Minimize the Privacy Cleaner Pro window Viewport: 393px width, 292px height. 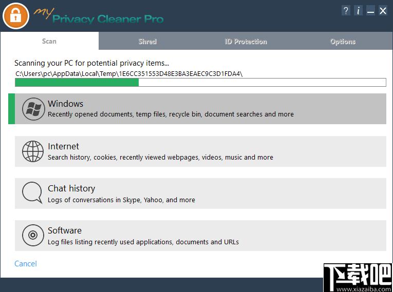pos(370,11)
